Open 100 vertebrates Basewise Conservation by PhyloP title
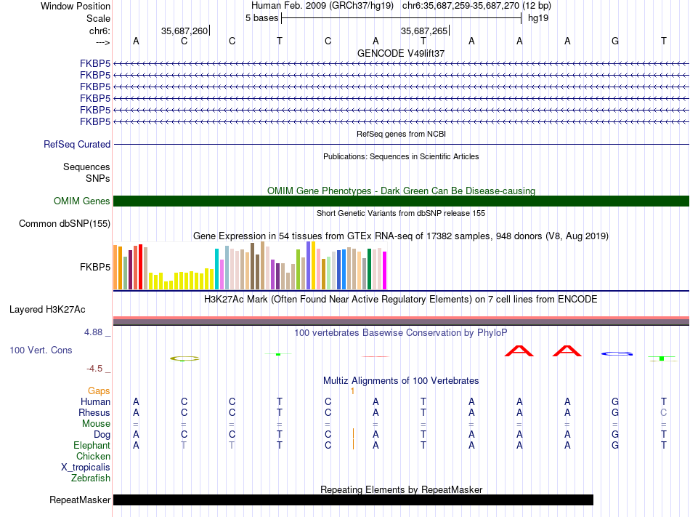Screen dimensions: 690x517 401,332
